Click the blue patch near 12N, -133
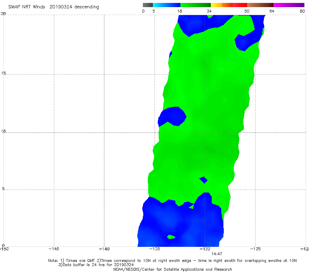This screenshot has width=309, height=272. 172,117
